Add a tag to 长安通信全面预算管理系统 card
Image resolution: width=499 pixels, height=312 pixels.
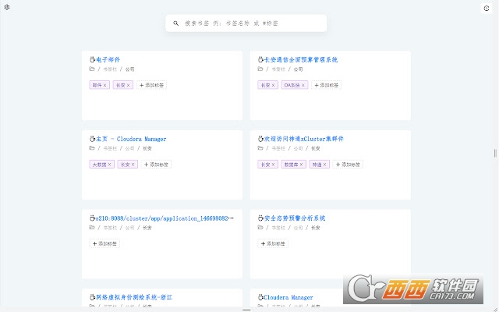(326, 85)
